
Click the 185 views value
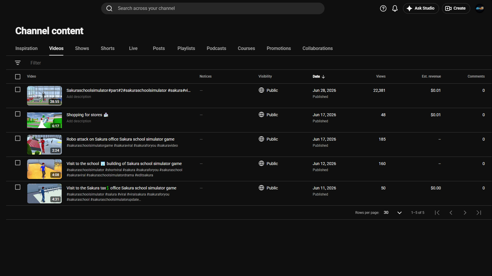tap(382, 139)
